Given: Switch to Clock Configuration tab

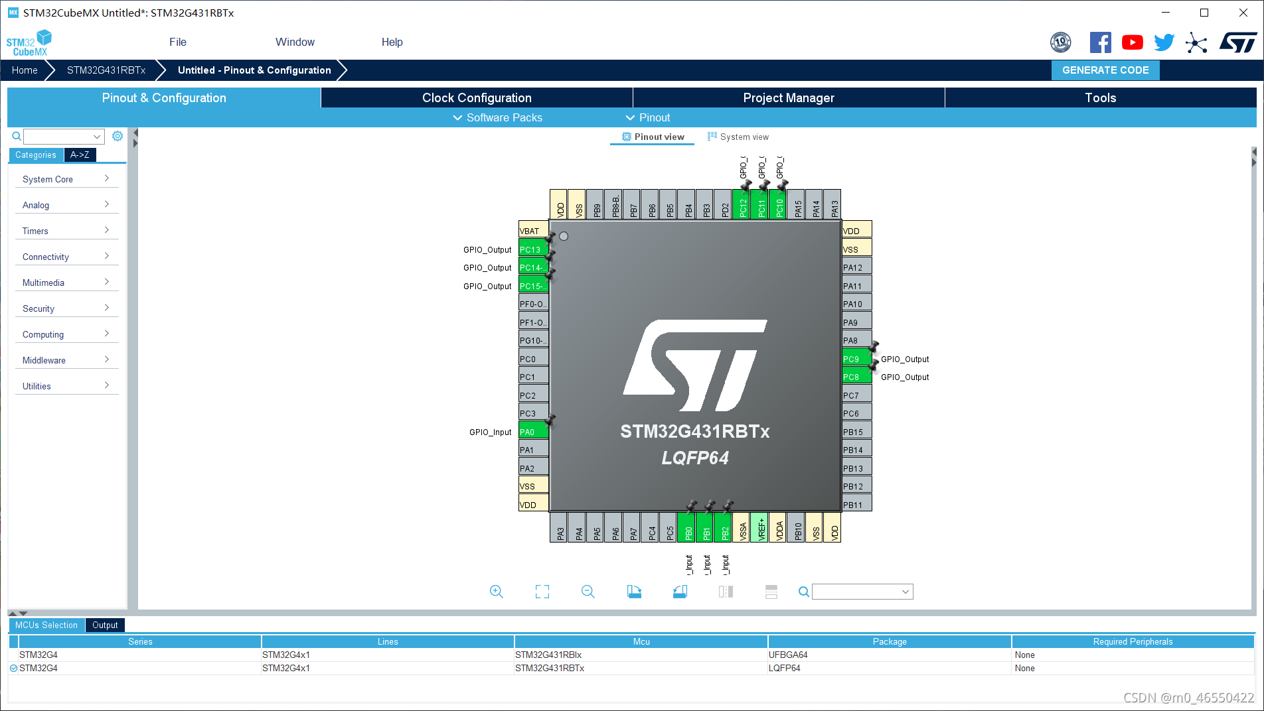Looking at the screenshot, I should 477,97.
